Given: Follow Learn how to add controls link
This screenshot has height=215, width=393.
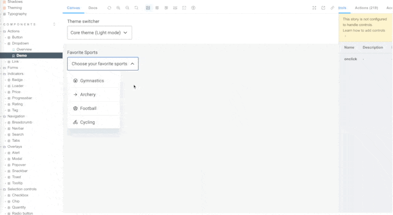Looking at the screenshot, I should point(364,30).
